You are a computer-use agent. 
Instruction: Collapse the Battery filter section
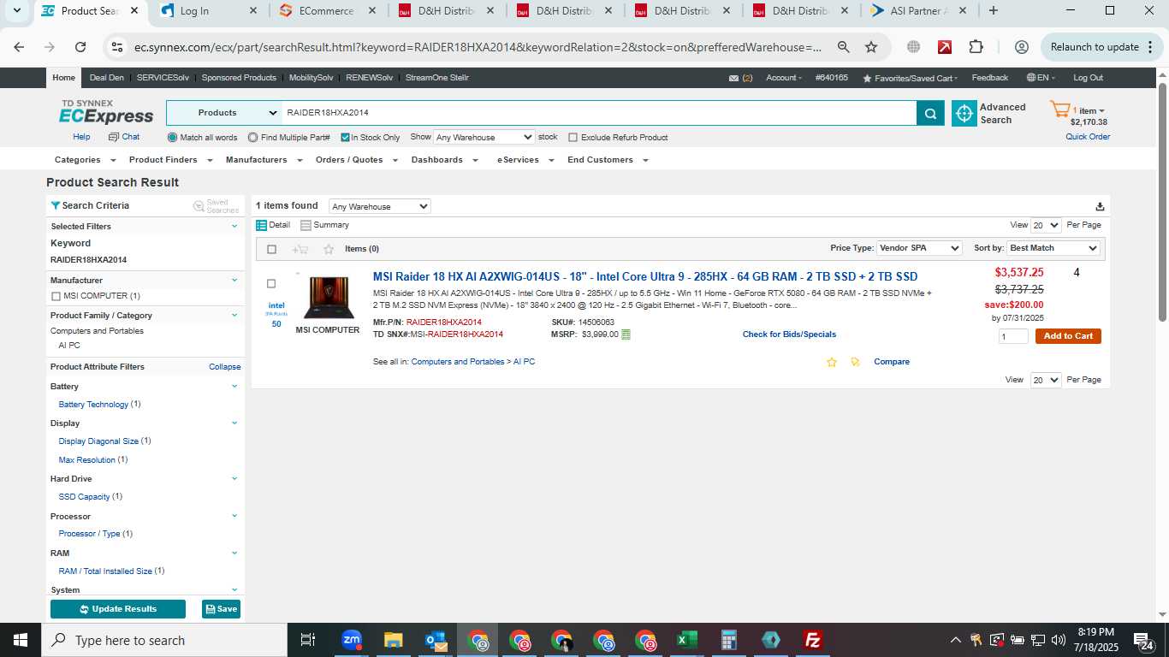click(x=234, y=386)
